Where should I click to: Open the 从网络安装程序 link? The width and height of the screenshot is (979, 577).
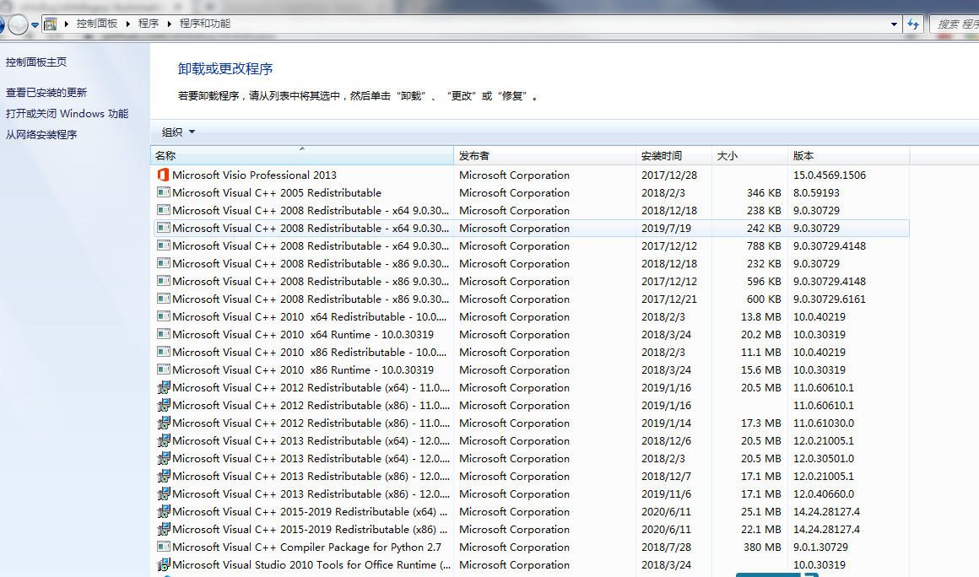pyautogui.click(x=41, y=135)
